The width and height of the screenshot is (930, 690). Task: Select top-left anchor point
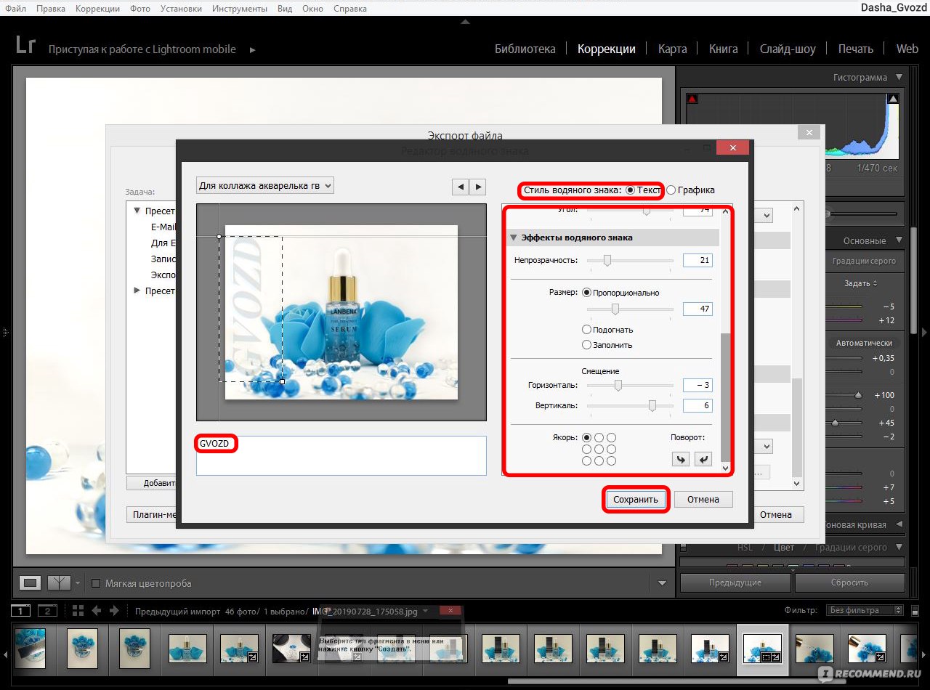click(x=587, y=438)
